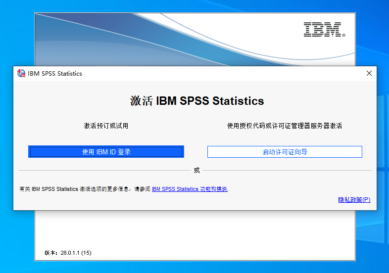Close the IBM SPSS Statistics activation dialog

(x=369, y=73)
